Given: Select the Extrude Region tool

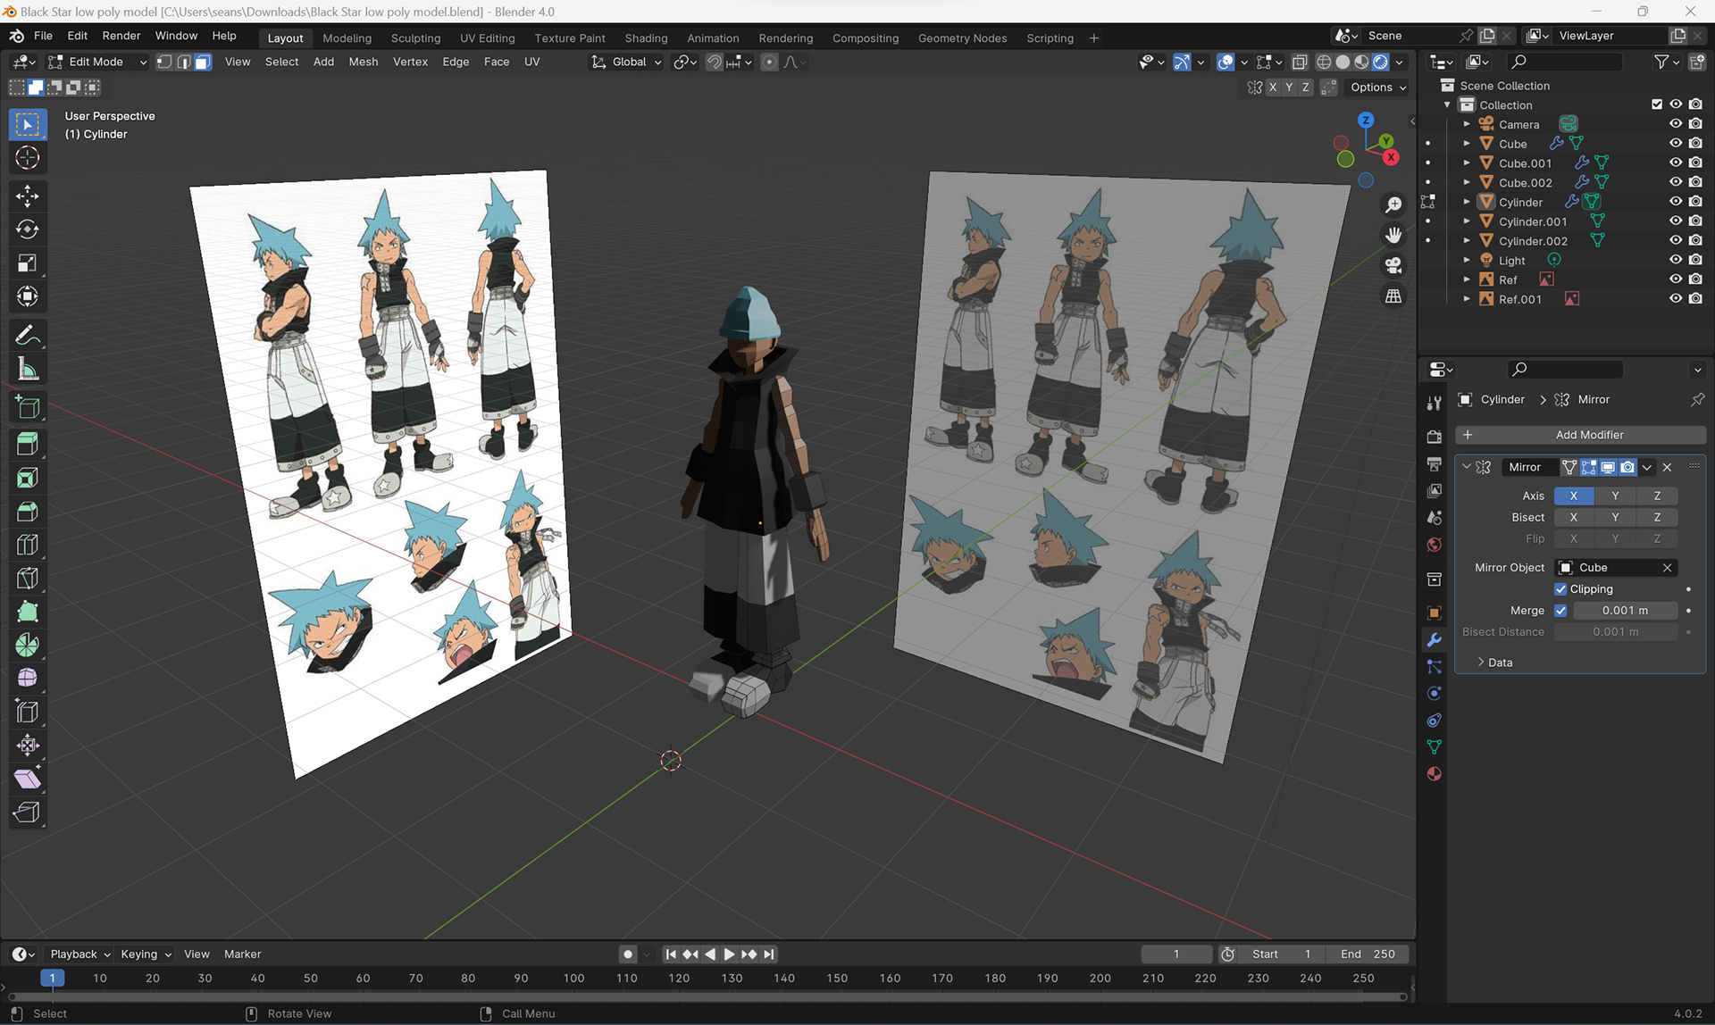Looking at the screenshot, I should point(28,445).
